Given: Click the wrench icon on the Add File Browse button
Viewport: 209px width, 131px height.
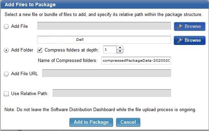Looking at the screenshot, I should click(x=180, y=26).
